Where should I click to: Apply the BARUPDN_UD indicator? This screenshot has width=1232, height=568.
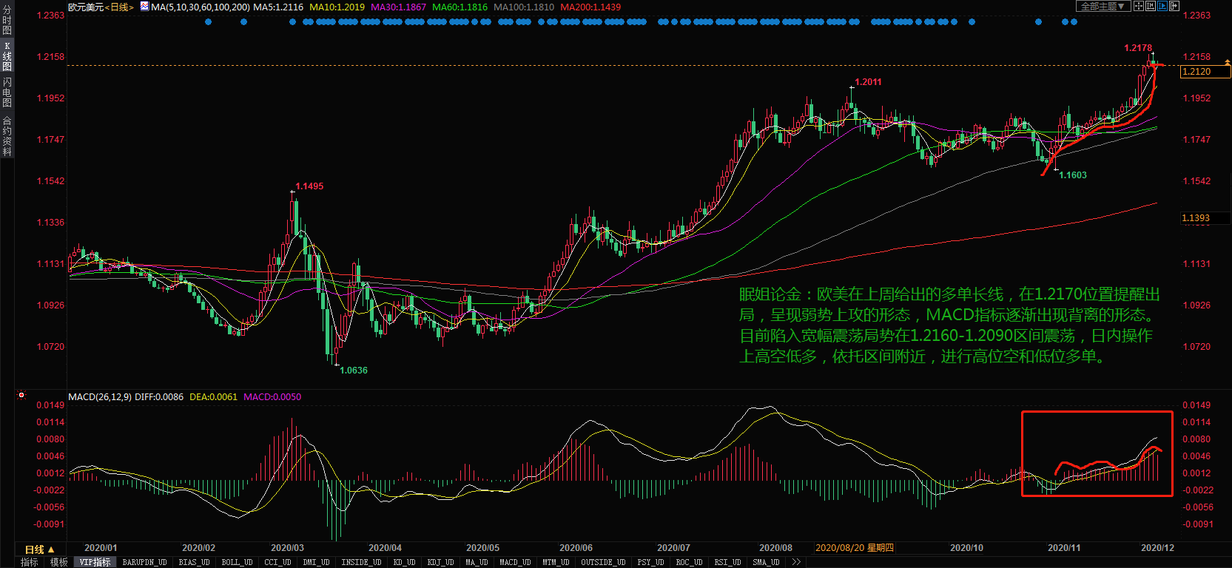click(144, 562)
